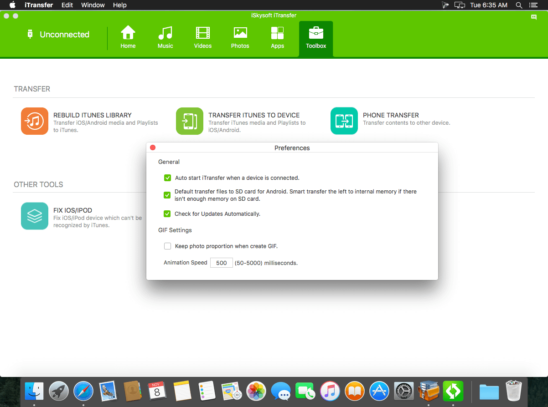Screen dimensions: 548x407
Task: Close the Preferences dialog
Action: point(153,148)
